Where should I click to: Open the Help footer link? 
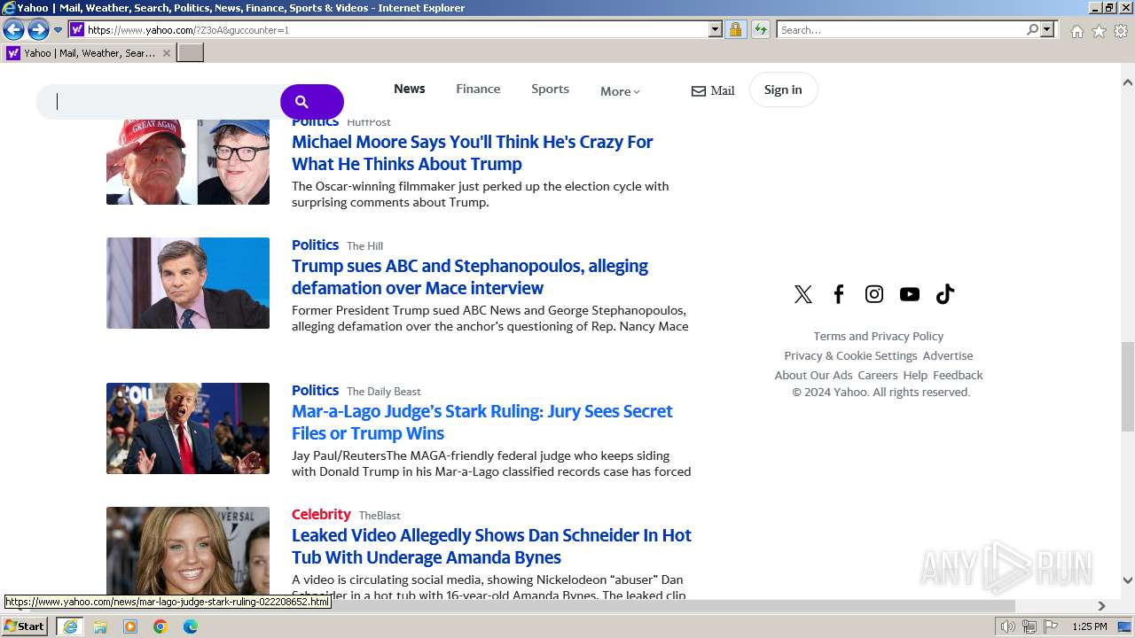click(915, 375)
